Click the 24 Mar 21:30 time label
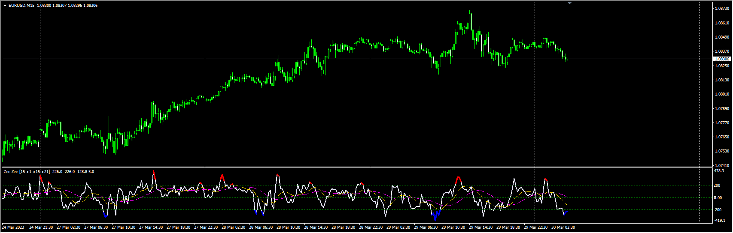Image resolution: width=733 pixels, height=233 pixels. pos(41,227)
